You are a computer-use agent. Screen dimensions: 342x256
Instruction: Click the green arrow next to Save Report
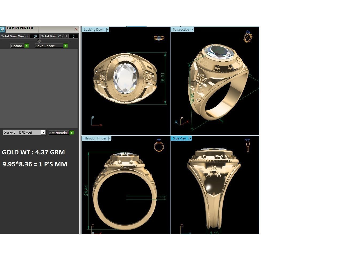click(x=65, y=46)
